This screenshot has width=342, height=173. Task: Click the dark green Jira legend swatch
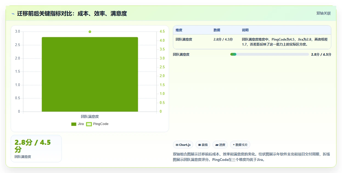(x=74, y=124)
